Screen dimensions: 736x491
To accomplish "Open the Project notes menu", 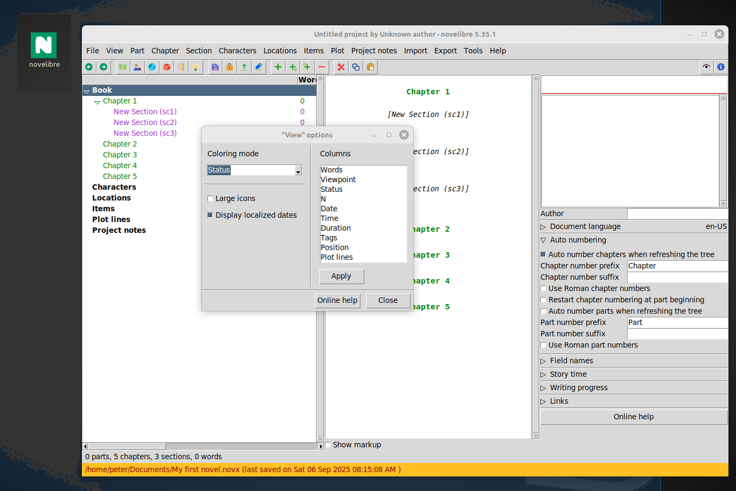I will click(x=374, y=51).
